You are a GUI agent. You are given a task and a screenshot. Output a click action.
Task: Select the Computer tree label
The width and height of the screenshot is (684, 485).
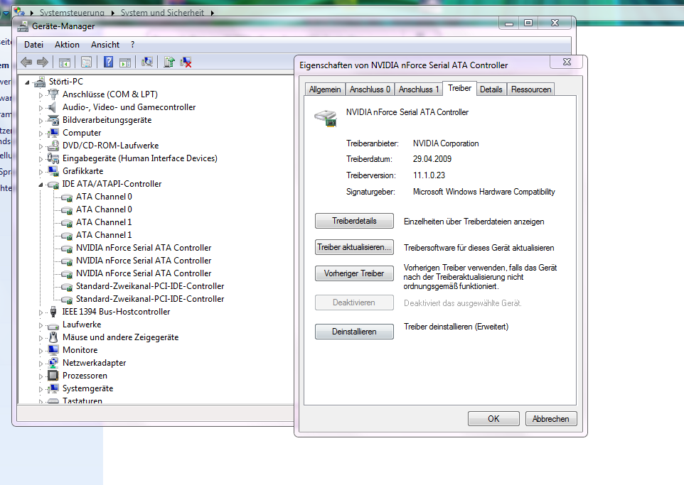pos(82,133)
